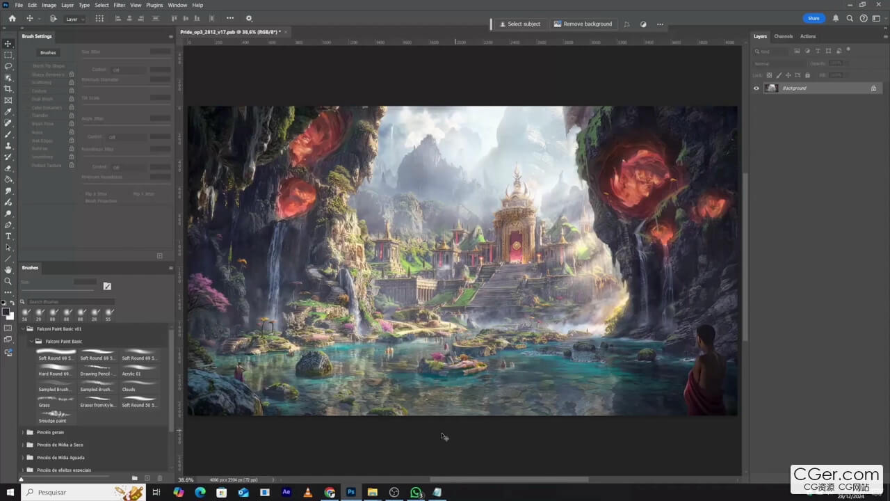This screenshot has width=890, height=501.
Task: Select the Clouds brush preset
Action: point(138,385)
